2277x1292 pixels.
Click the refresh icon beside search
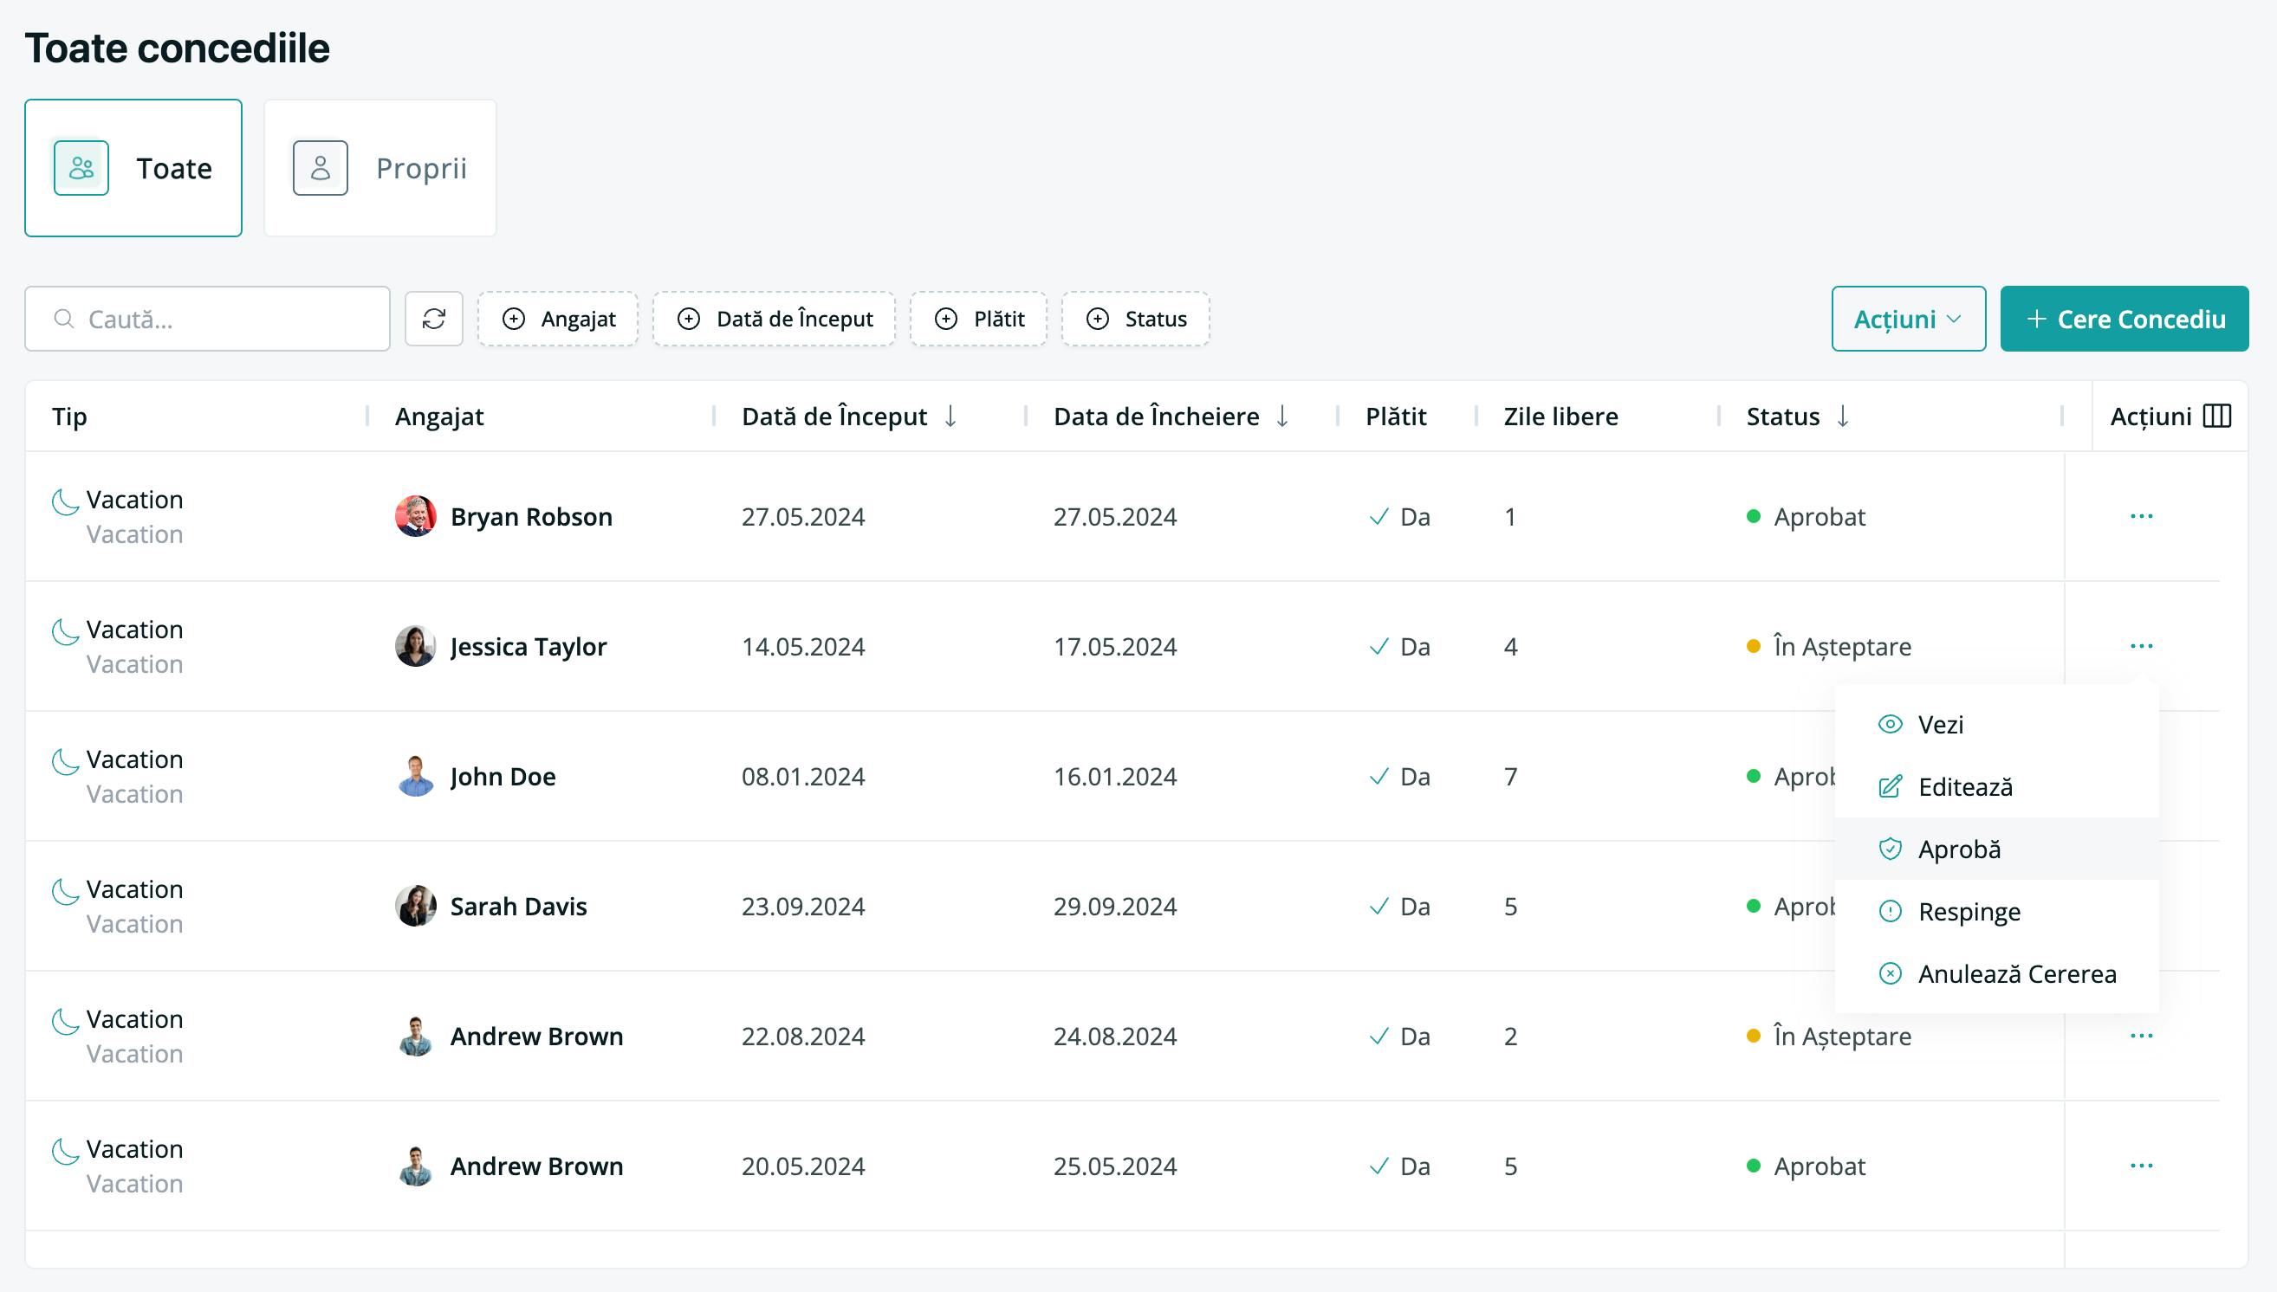pyautogui.click(x=433, y=319)
